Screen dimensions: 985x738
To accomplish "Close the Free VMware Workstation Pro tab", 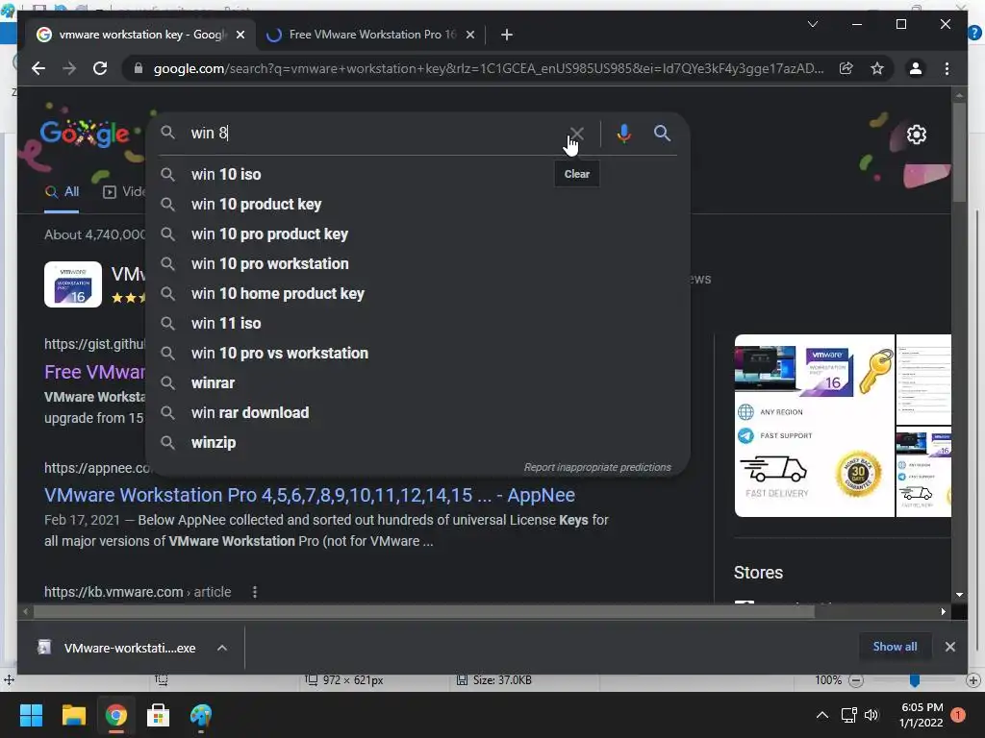I will click(x=469, y=35).
